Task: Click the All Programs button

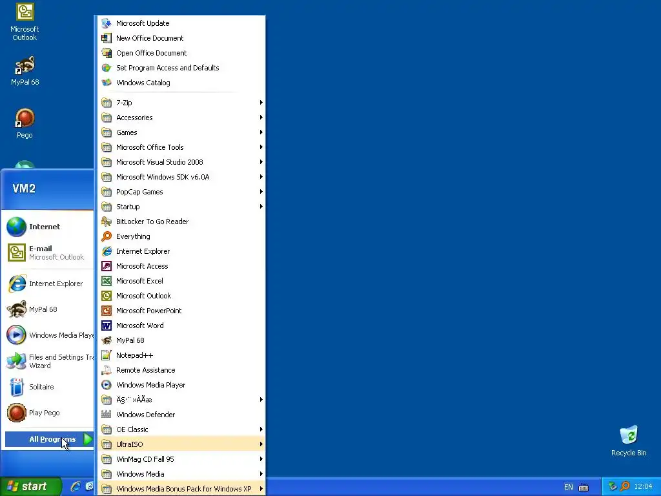Action: click(x=49, y=439)
